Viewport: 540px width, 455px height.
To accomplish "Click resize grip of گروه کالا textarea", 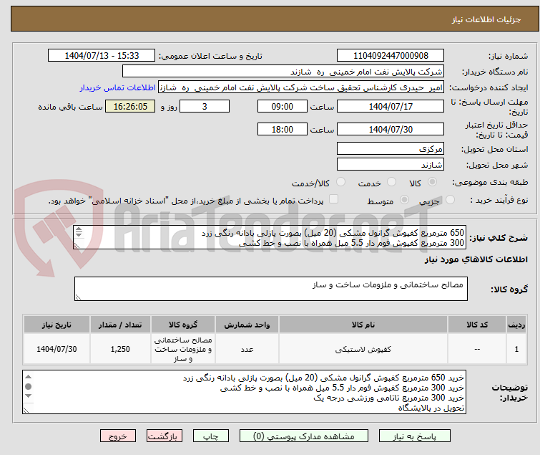I will click(78, 297).
